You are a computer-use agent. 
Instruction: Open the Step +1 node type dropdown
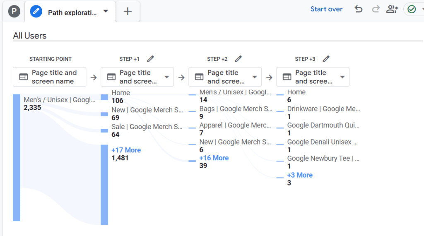[x=137, y=77]
